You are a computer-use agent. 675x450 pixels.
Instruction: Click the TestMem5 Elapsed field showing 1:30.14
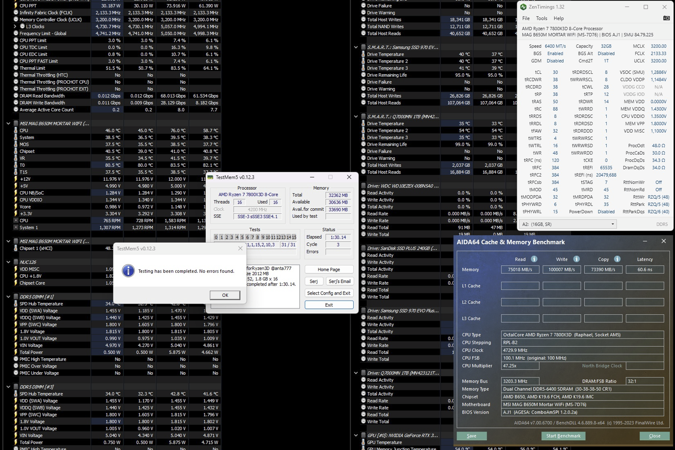click(x=338, y=237)
